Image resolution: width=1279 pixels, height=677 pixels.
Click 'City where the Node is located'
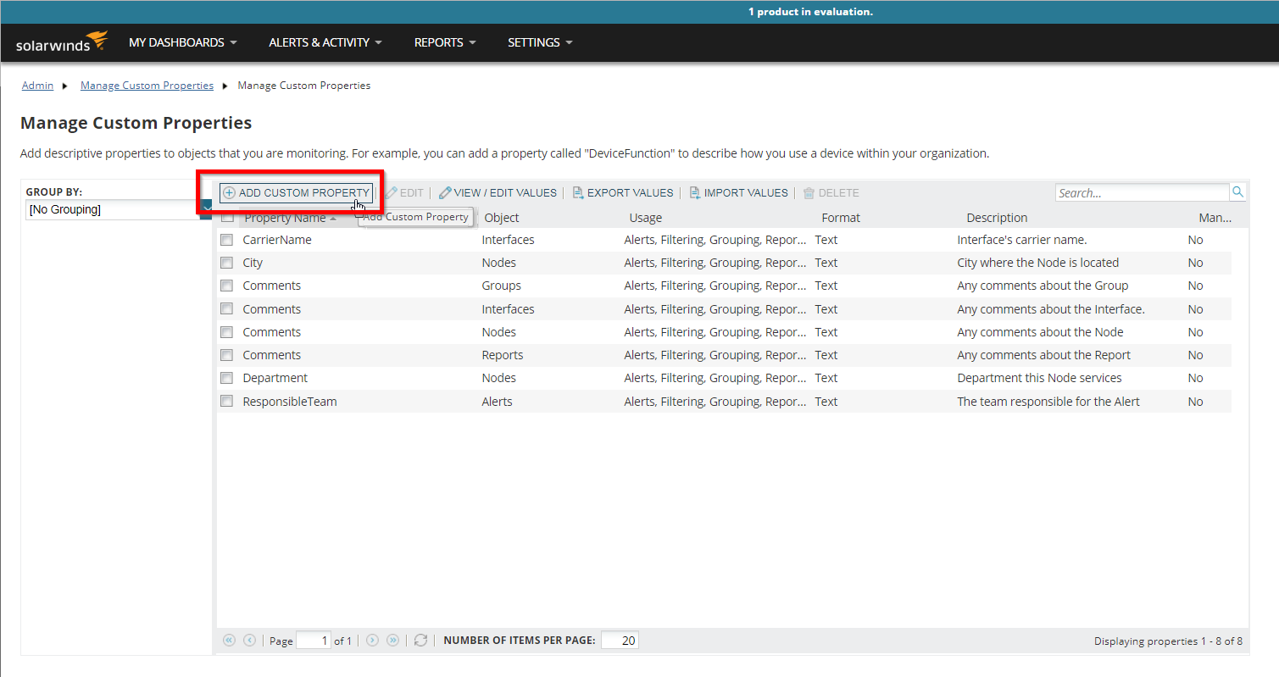click(x=1038, y=263)
